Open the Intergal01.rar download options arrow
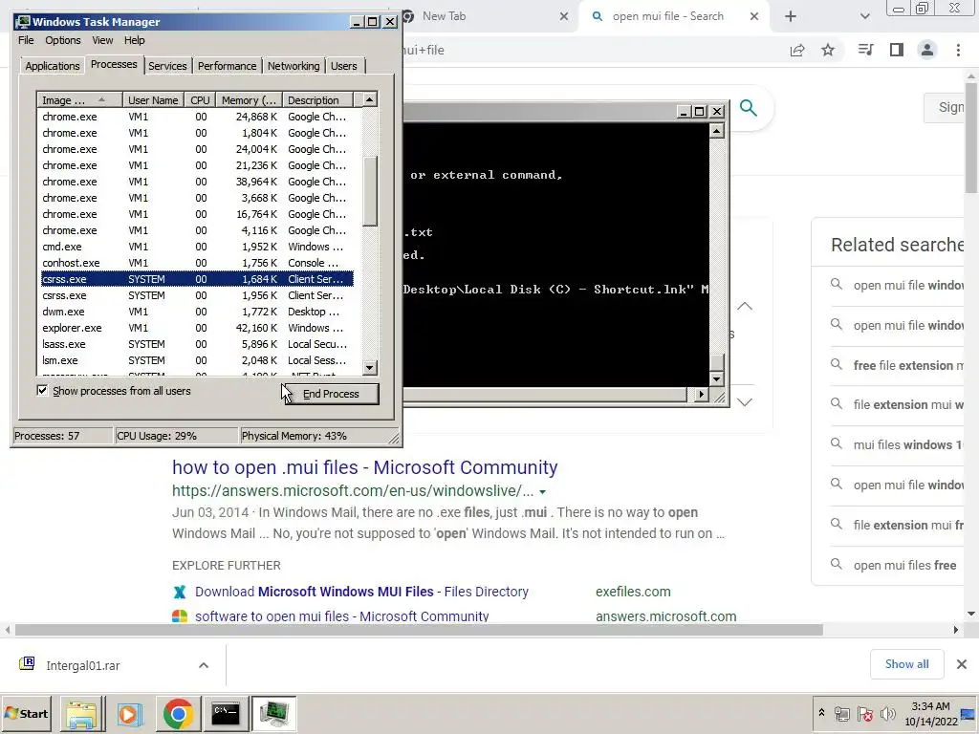This screenshot has height=734, width=979. (204, 665)
